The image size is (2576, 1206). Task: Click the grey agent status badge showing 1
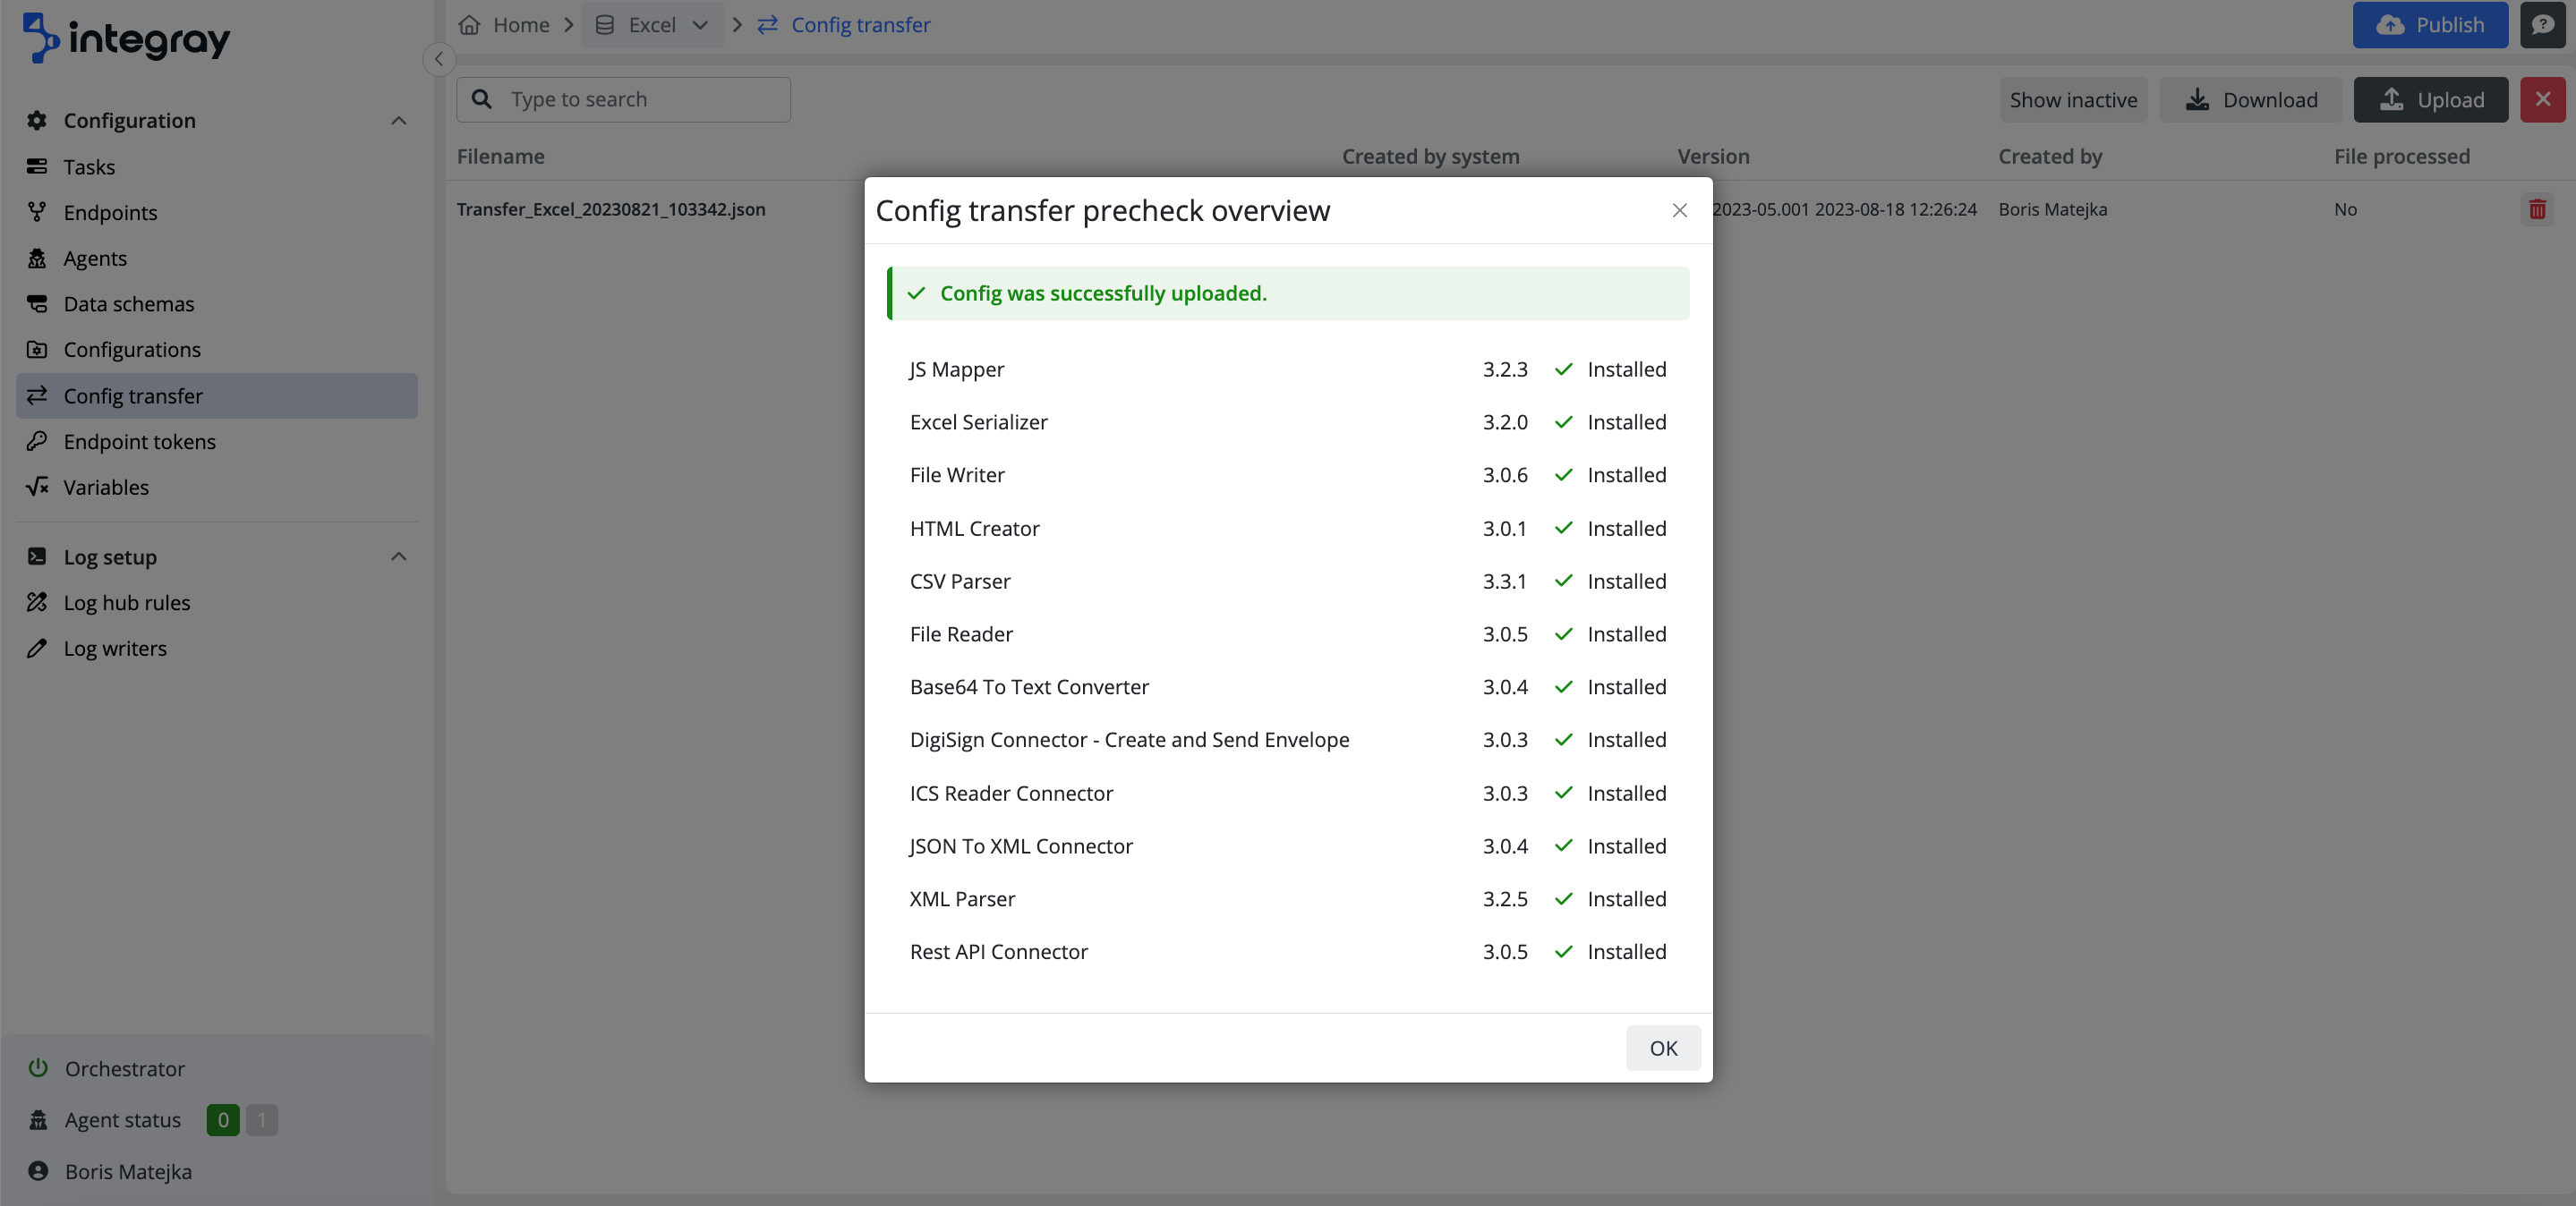tap(262, 1120)
